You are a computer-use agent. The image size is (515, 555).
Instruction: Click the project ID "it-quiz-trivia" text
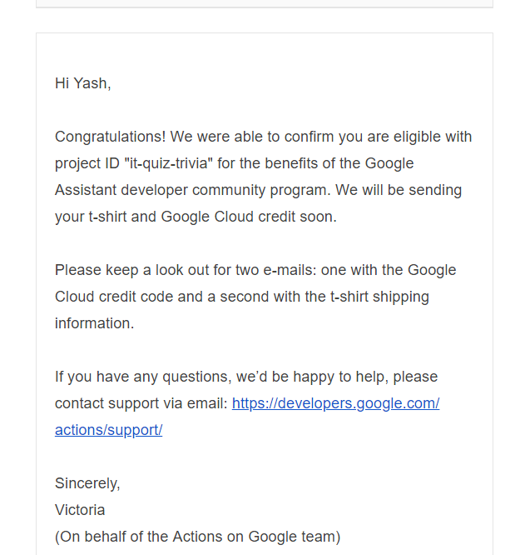[169, 163]
